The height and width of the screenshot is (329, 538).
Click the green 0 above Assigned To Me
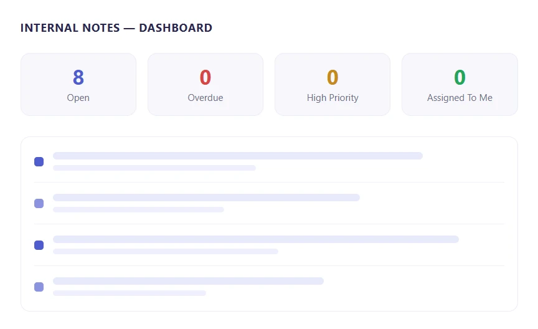pos(460,77)
